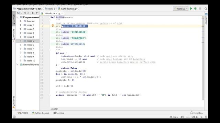The image size is (220, 123).
Task: Click the Favorites star in left strip
Action: pyautogui.click(x=14, y=107)
